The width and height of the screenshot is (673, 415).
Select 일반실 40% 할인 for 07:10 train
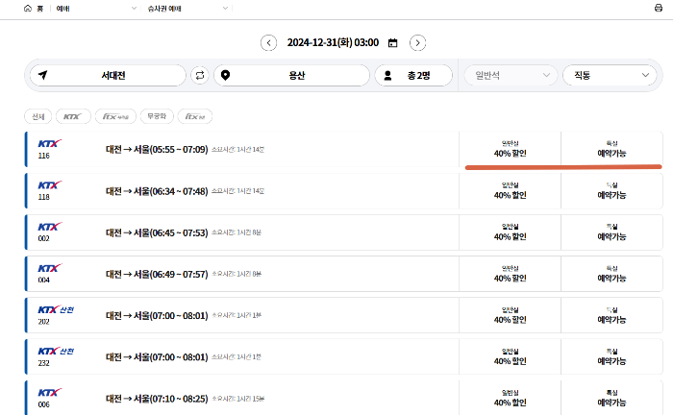pos(510,399)
